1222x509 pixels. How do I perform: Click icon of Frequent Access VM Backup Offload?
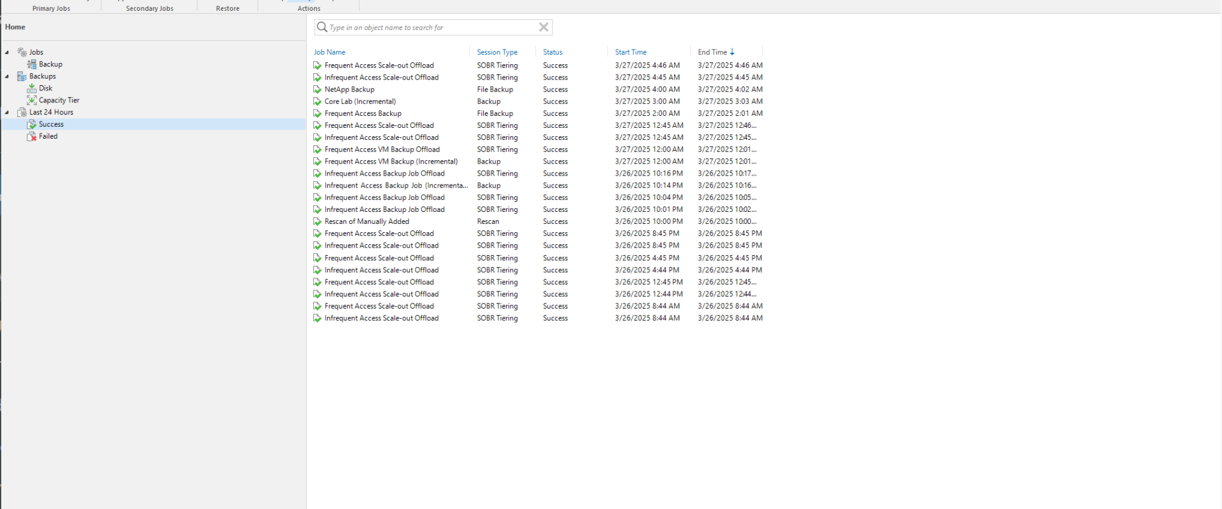coord(317,150)
